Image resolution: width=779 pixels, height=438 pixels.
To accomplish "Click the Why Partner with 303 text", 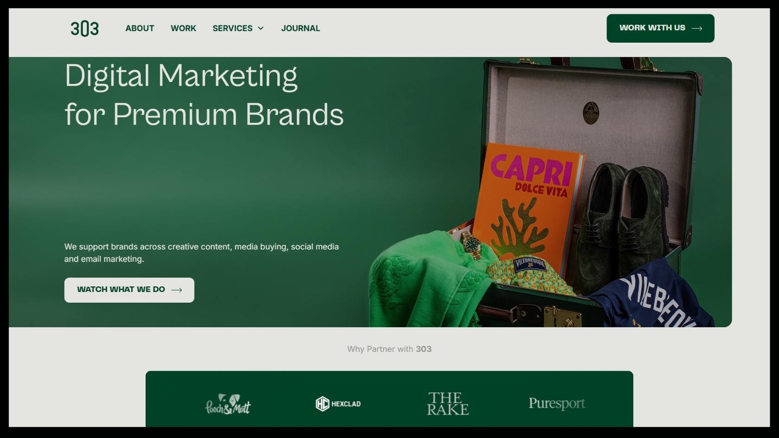I will [x=389, y=349].
